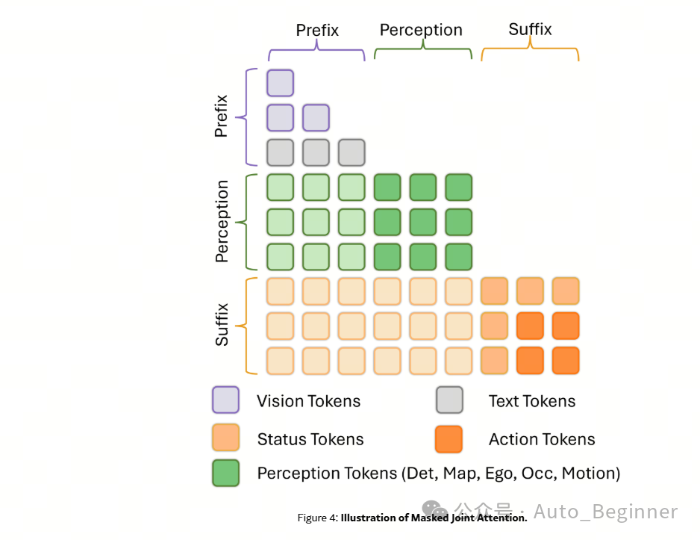700x540 pixels.
Task: Select the "Status Tokens" legend text
Action: pos(310,439)
